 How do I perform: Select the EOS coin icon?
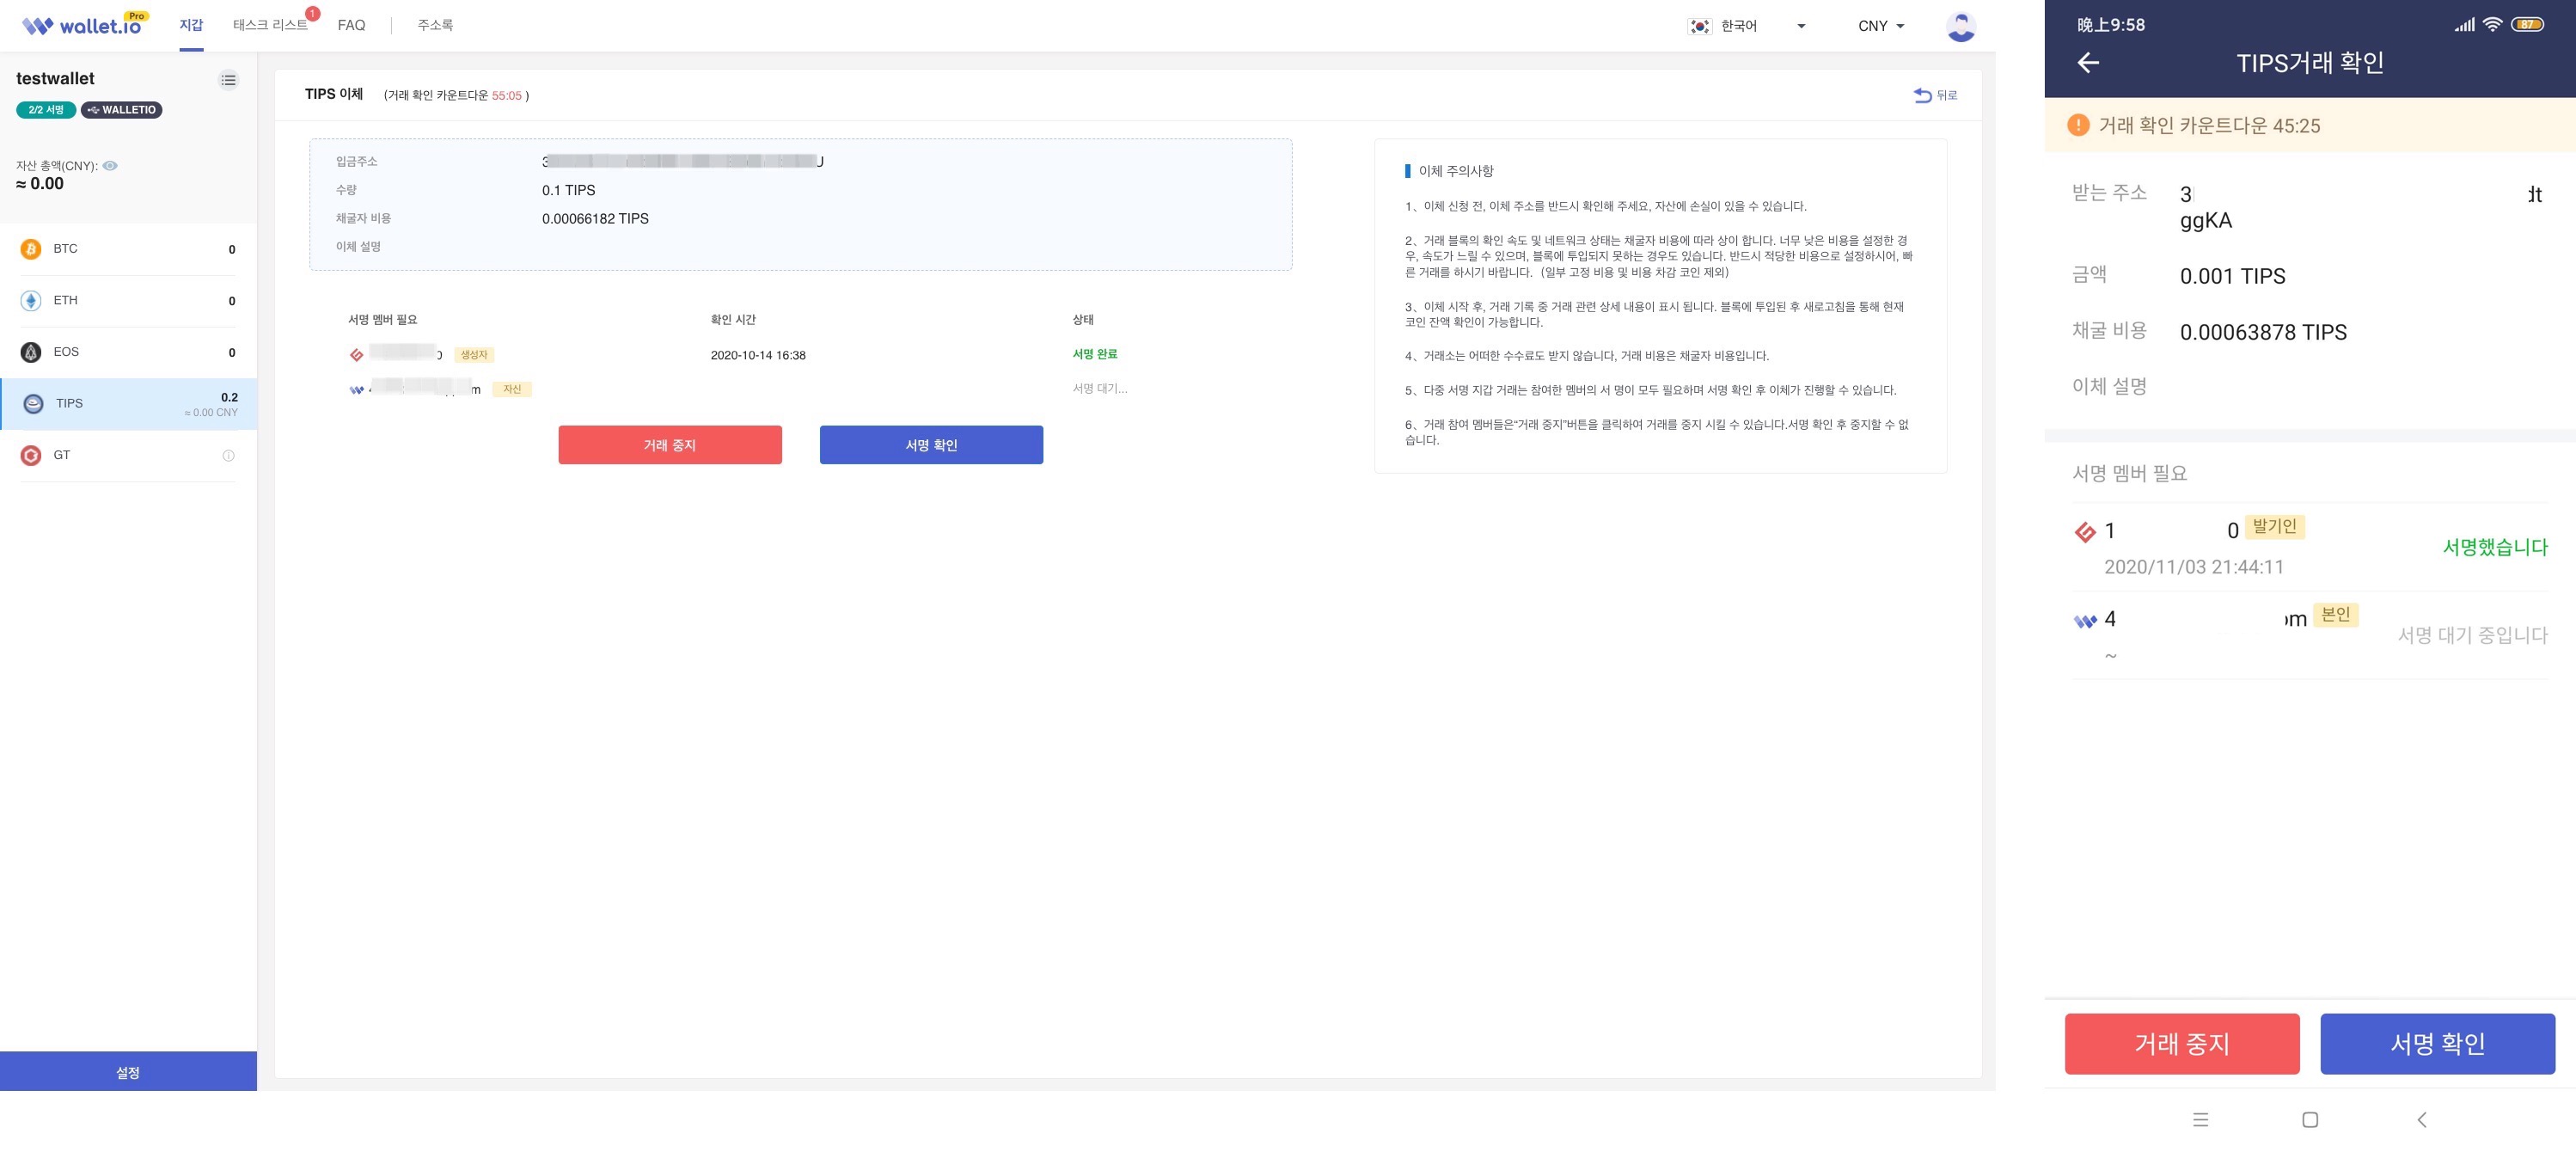[x=31, y=352]
